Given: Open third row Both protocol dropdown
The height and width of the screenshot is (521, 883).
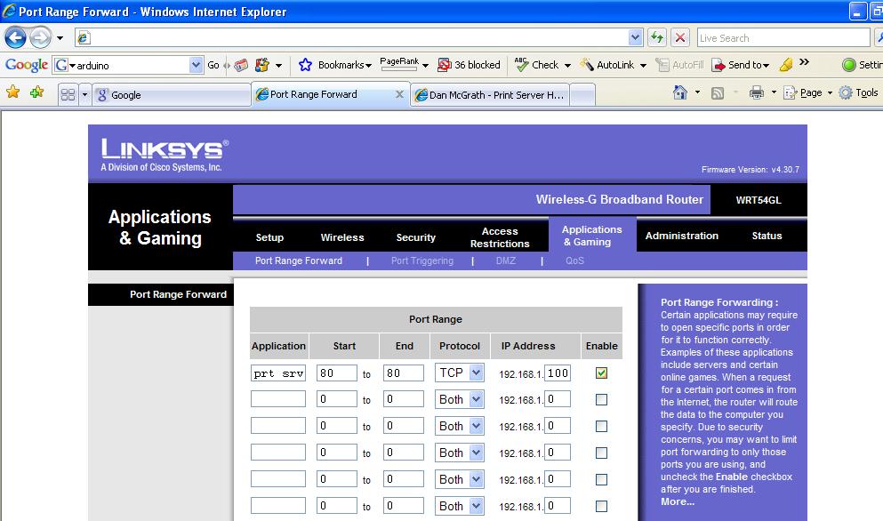Looking at the screenshot, I should (459, 427).
